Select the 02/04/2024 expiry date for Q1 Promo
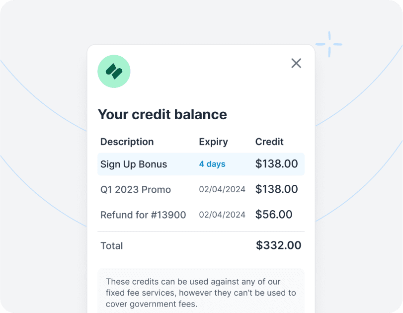403x313 pixels. [222, 189]
